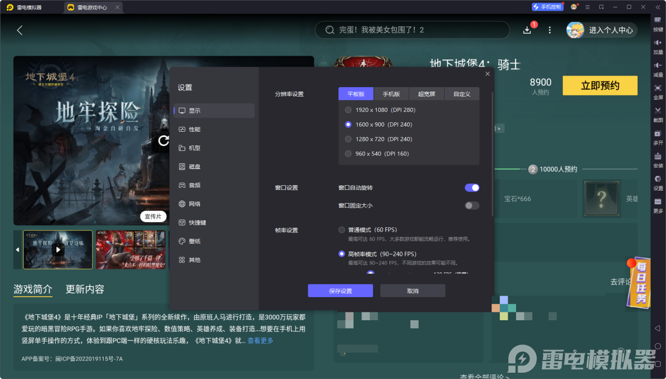Close the settings dialog with X
Image resolution: width=666 pixels, height=379 pixels.
[x=487, y=74]
